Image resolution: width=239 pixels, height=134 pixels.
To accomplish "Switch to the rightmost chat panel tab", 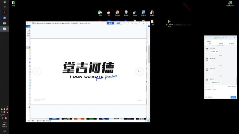I will (232, 44).
